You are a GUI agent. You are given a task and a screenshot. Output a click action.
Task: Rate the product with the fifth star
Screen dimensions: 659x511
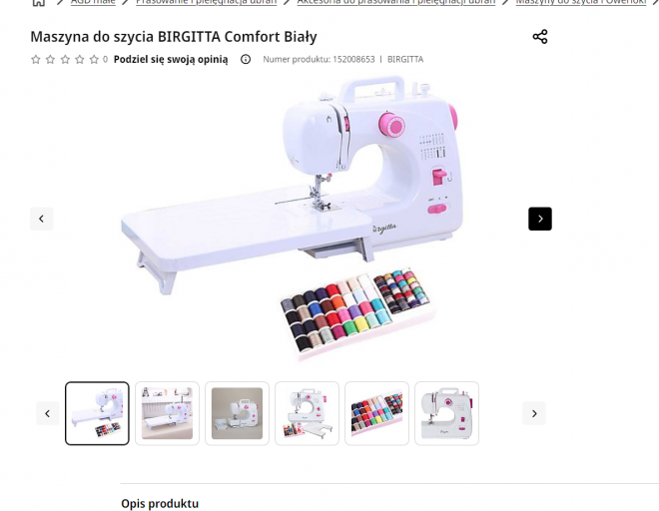[x=94, y=59]
